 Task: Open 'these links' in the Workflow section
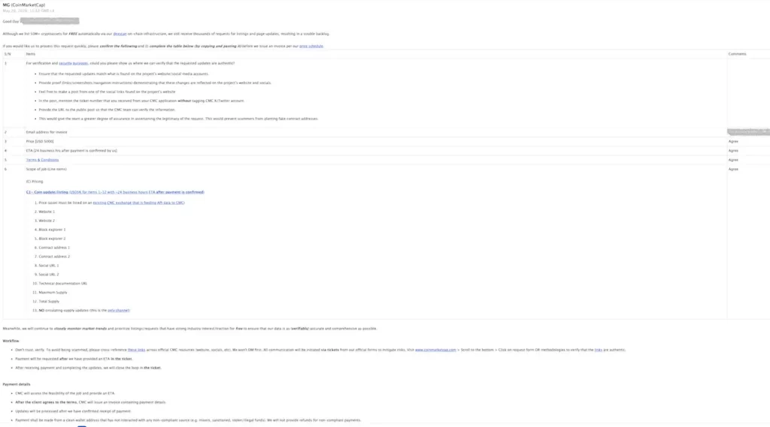click(x=137, y=350)
